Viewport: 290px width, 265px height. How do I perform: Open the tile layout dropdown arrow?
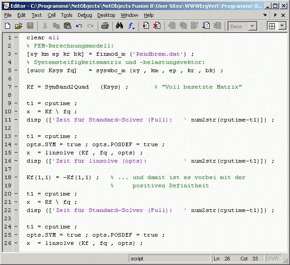(282, 26)
